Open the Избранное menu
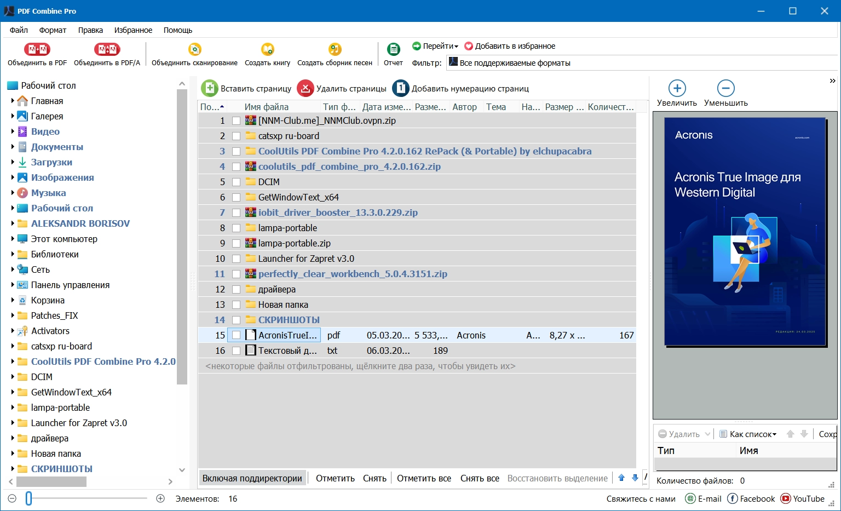841x511 pixels. [133, 30]
